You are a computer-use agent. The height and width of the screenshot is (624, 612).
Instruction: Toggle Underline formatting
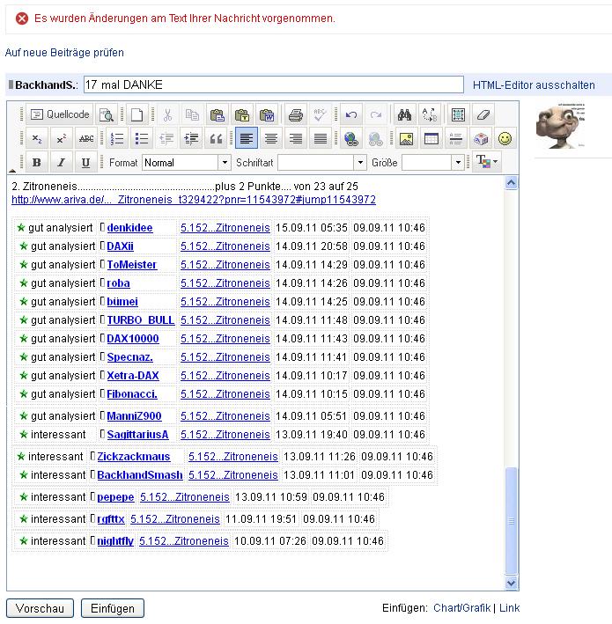[85, 162]
